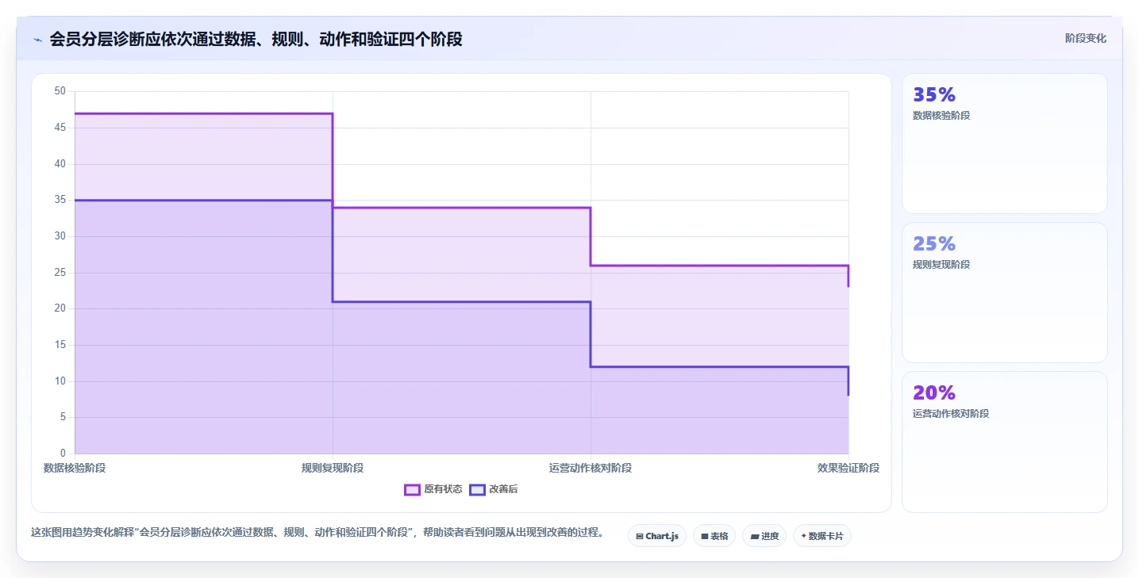The height and width of the screenshot is (578, 1139).
Task: Click the y-axis value 50
Action: [x=60, y=91]
